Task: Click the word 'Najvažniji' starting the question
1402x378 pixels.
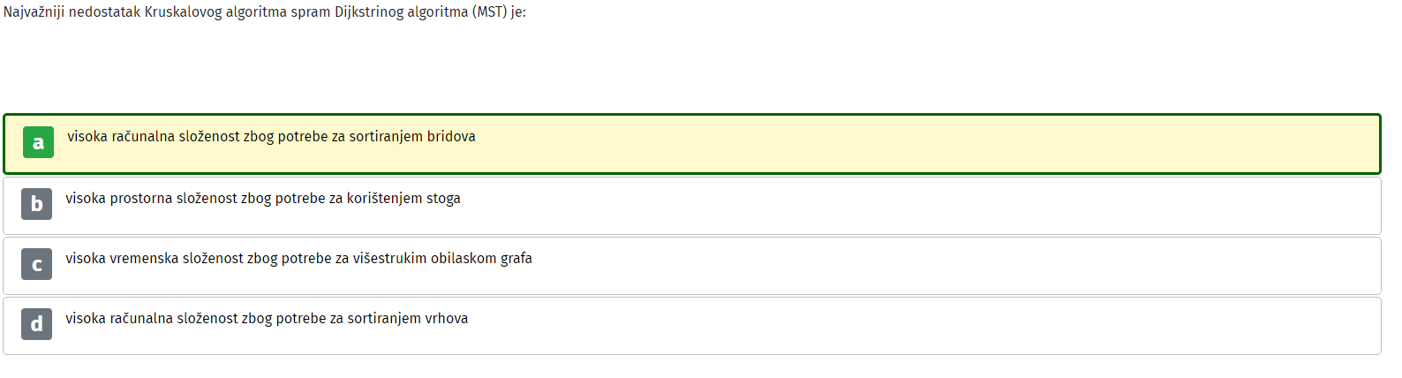Action: pyautogui.click(x=34, y=12)
